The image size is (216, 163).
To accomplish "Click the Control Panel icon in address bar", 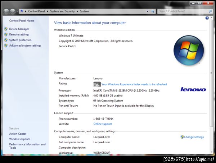I will click(x=22, y=11).
